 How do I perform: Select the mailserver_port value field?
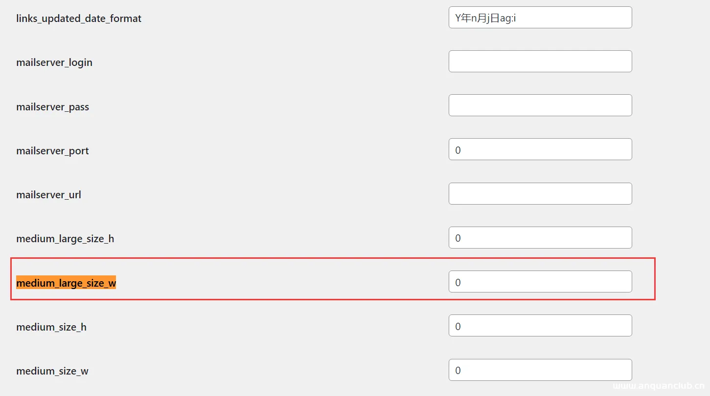tap(540, 149)
